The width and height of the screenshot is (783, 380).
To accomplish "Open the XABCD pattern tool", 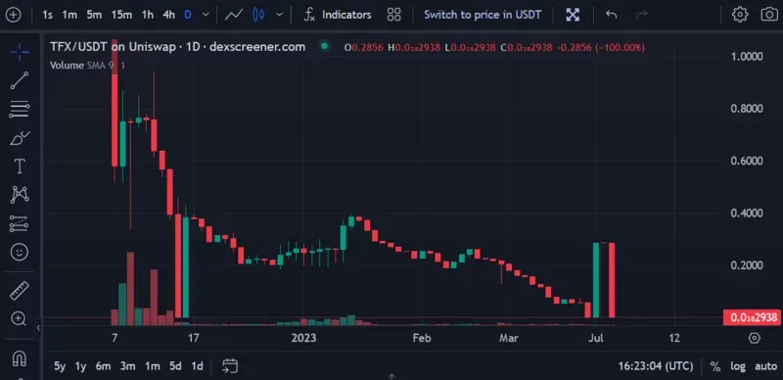I will [20, 195].
